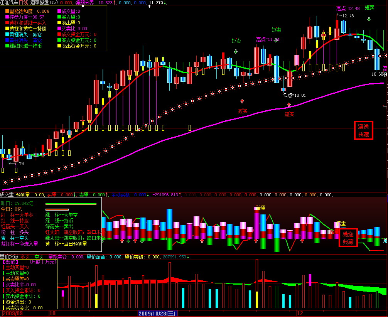This screenshot has width=388, height=317.
Task: Click the 黄 柱--当日预测量 legend entry
Action: tap(66, 244)
